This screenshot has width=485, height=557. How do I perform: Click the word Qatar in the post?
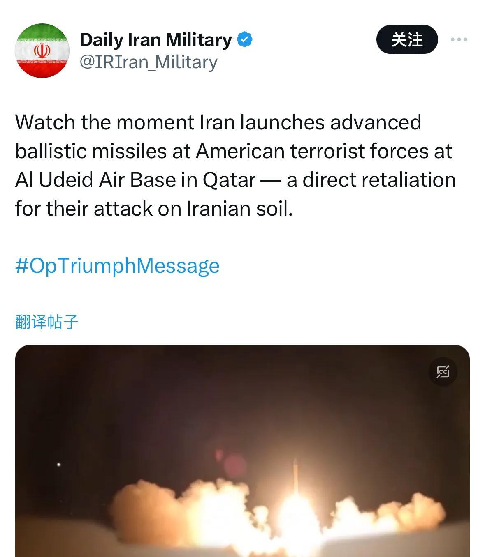[x=229, y=180]
